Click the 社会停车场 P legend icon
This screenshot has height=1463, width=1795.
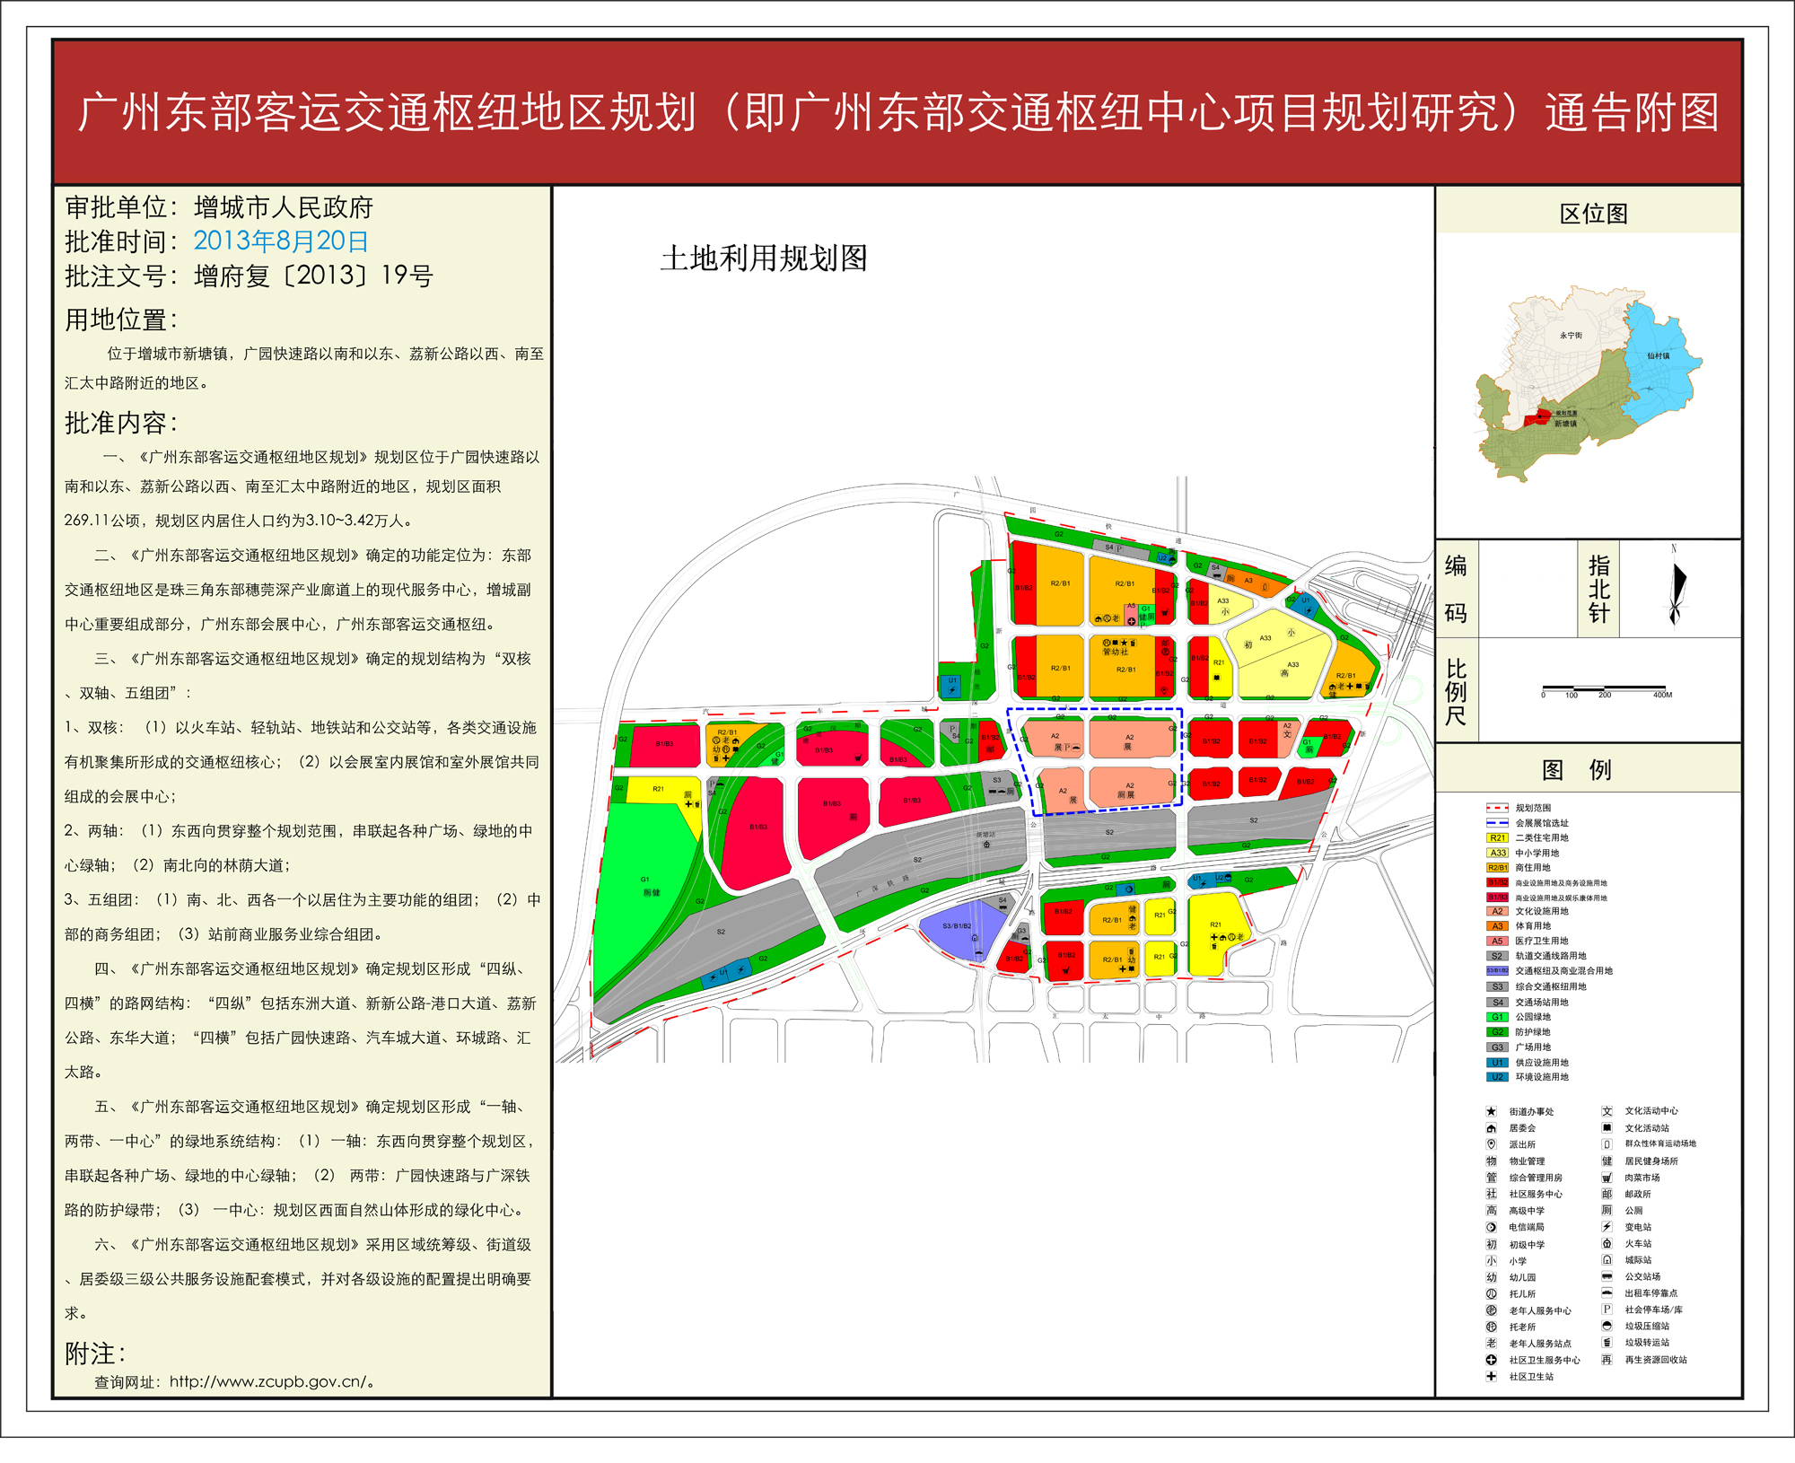(x=1607, y=1310)
